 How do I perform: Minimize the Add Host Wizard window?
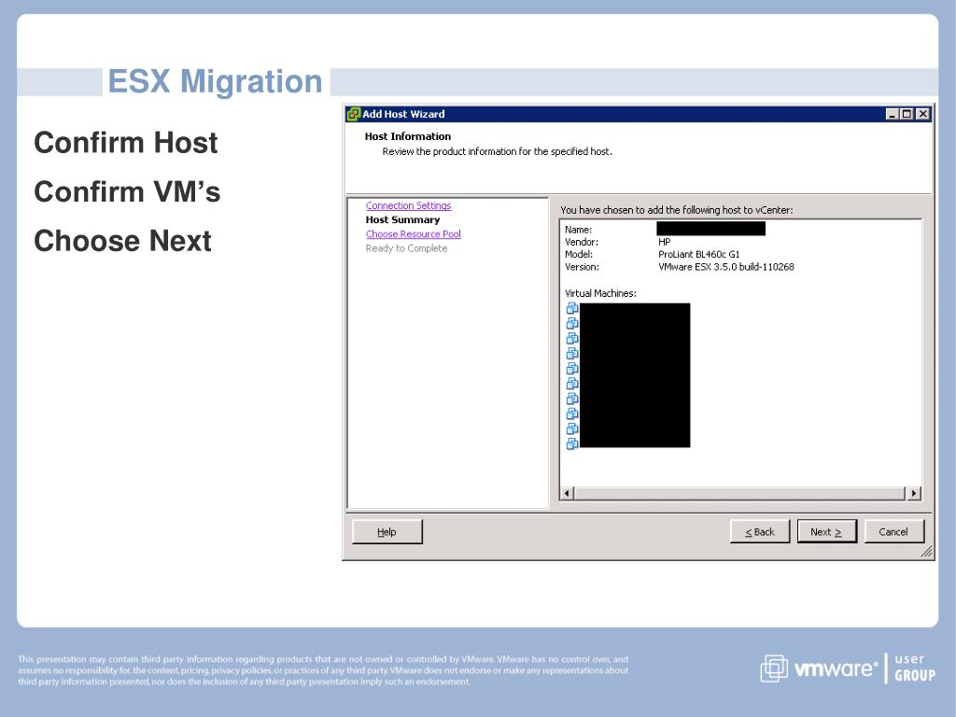click(892, 114)
